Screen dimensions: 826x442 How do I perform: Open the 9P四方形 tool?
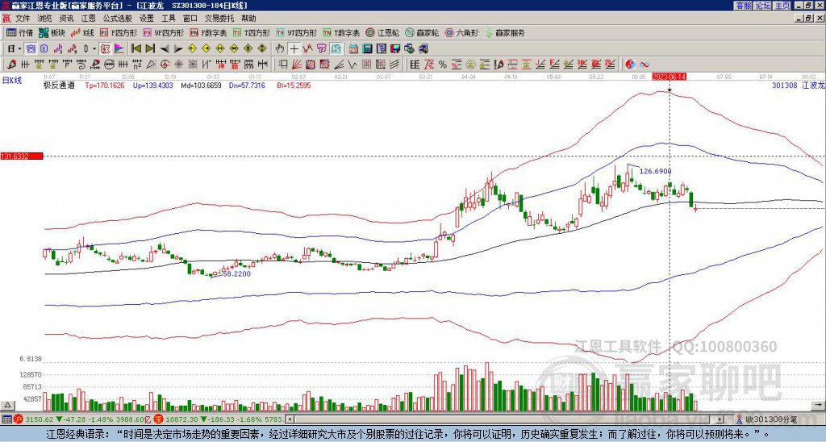[x=163, y=32]
